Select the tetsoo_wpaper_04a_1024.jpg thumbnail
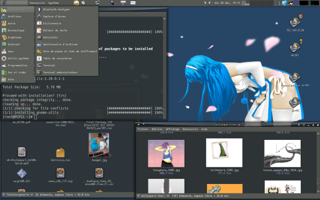Viewport: 320px width, 200px height. pos(283,153)
